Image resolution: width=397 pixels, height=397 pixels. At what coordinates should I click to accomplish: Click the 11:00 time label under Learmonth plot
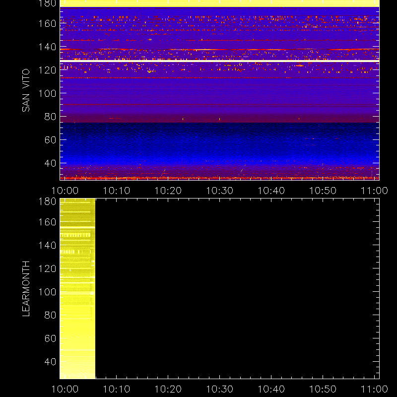[375, 389]
